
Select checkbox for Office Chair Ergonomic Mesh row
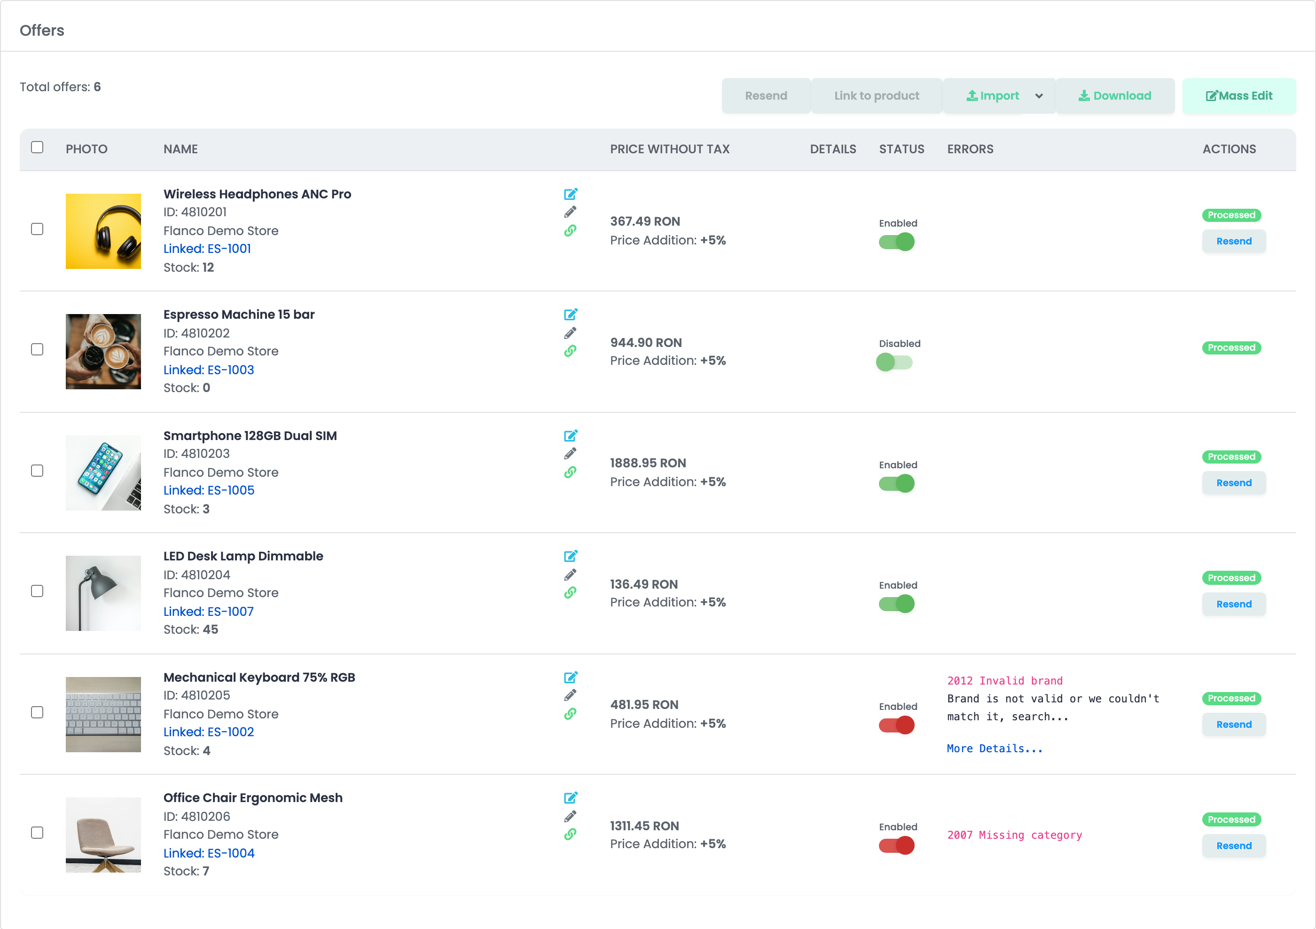click(x=37, y=833)
